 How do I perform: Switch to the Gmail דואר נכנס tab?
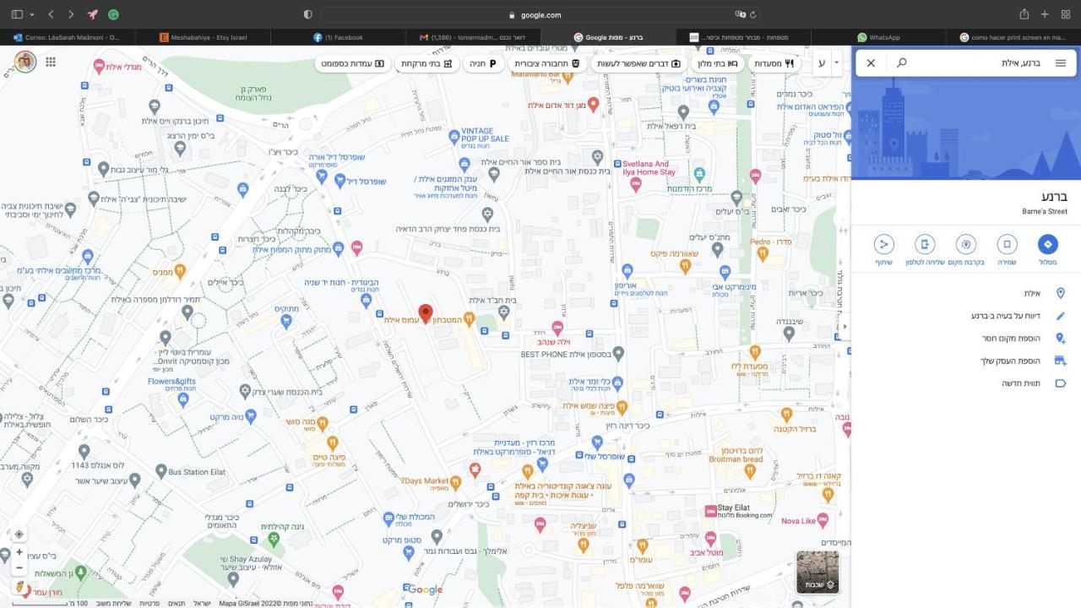pyautogui.click(x=473, y=37)
